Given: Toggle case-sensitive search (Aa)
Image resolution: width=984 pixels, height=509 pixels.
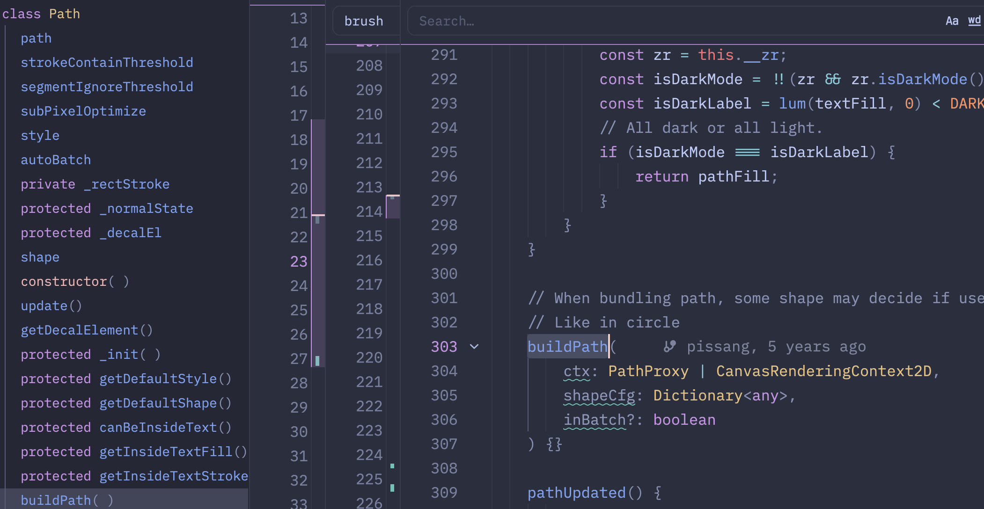Looking at the screenshot, I should pyautogui.click(x=952, y=21).
